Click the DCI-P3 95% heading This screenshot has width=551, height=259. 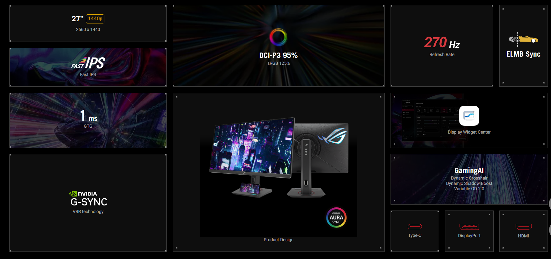(279, 55)
